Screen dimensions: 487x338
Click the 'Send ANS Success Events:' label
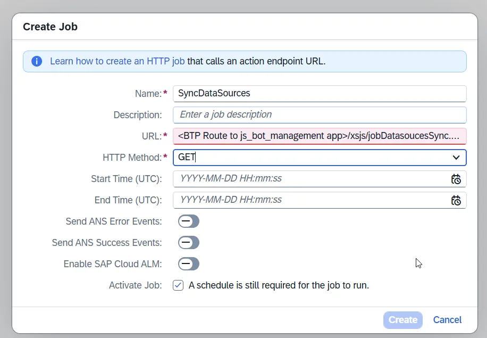[107, 243]
